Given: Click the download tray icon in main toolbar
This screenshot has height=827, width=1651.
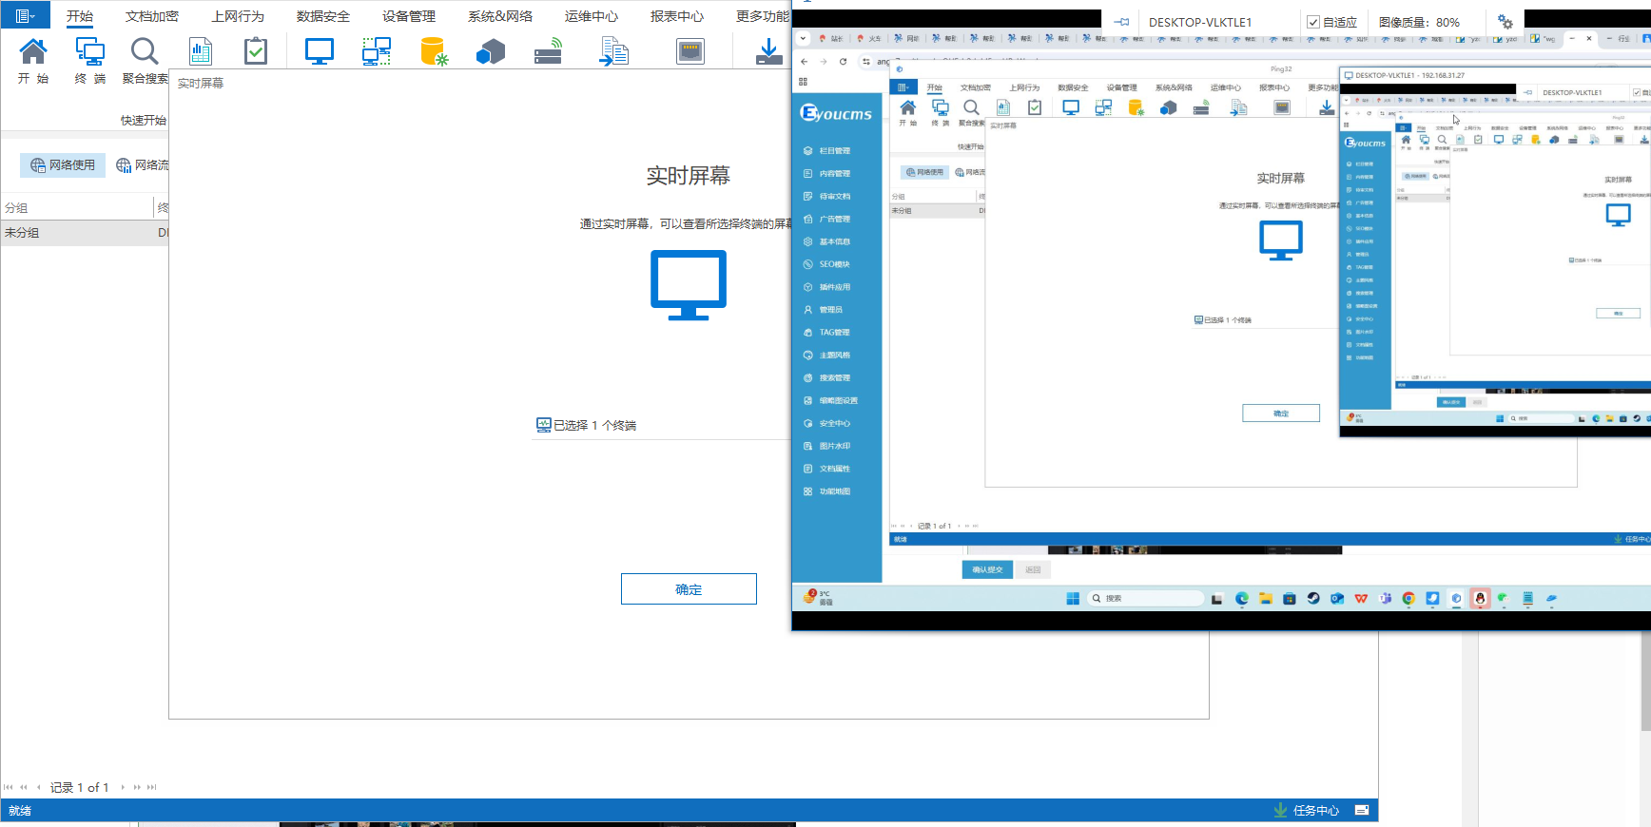Looking at the screenshot, I should point(768,51).
